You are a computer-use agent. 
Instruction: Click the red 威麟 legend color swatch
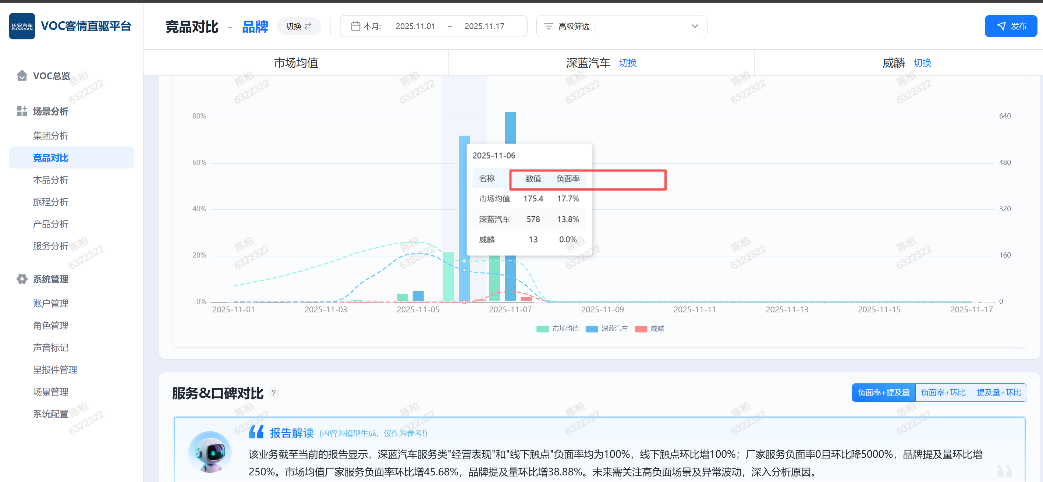tap(641, 329)
